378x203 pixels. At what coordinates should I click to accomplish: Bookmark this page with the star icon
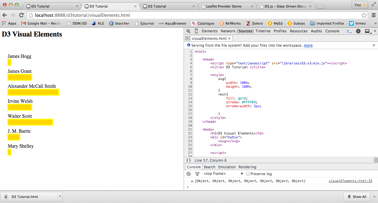coord(364,15)
